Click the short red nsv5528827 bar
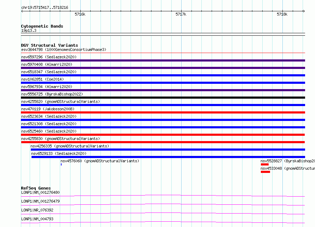 pos(265,164)
